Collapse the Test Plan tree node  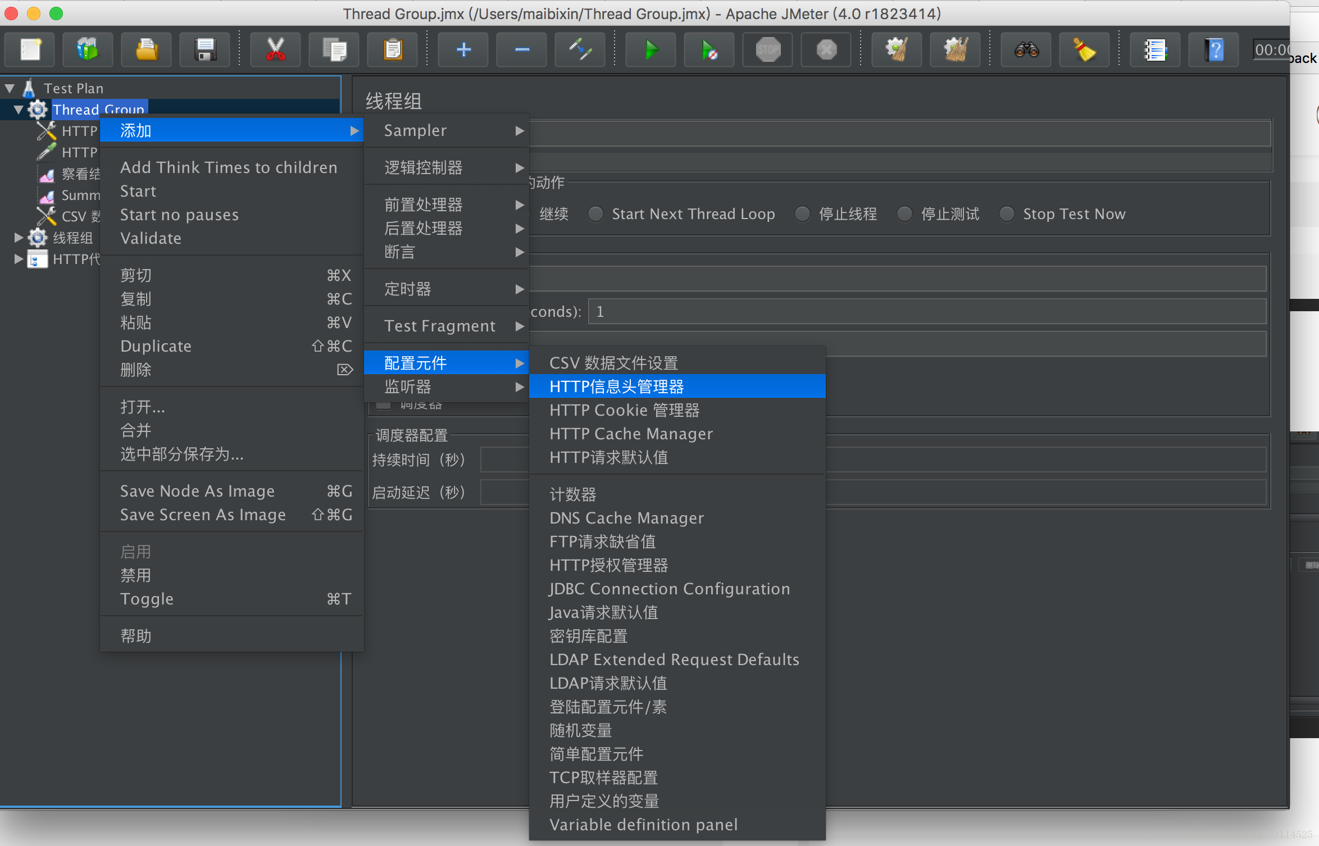[10, 88]
